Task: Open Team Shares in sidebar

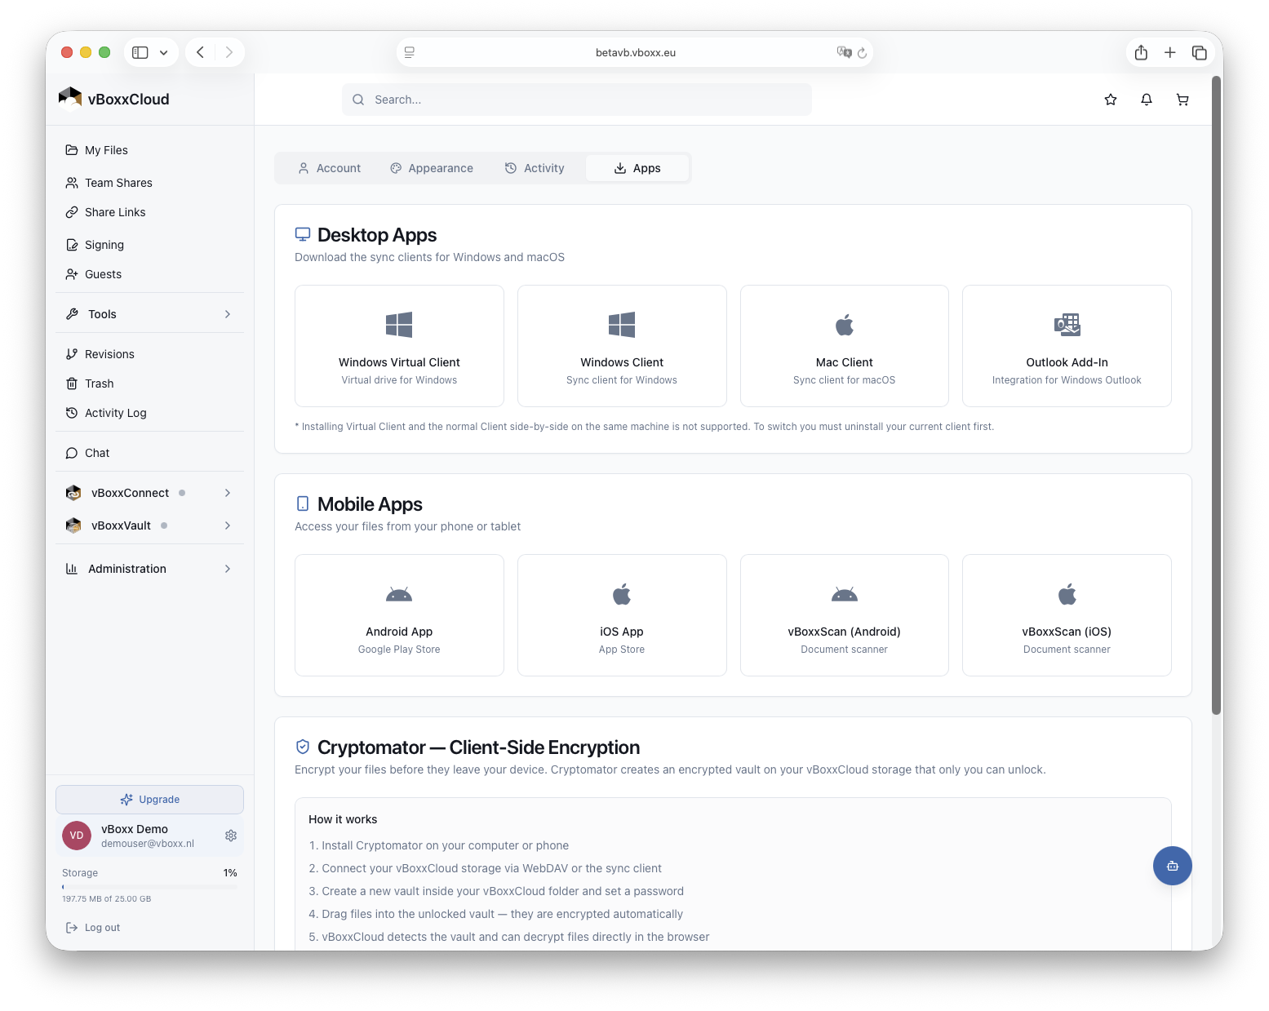Action: pyautogui.click(x=149, y=183)
